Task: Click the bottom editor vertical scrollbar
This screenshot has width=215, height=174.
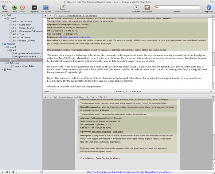Action: (x=213, y=147)
